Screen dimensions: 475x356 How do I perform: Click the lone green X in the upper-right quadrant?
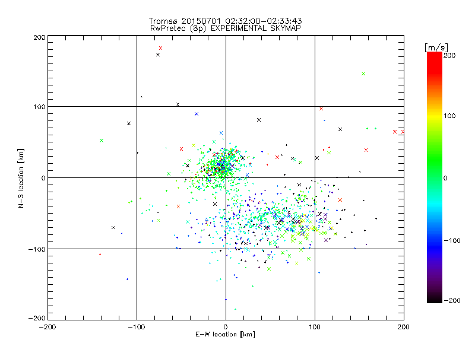(363, 74)
